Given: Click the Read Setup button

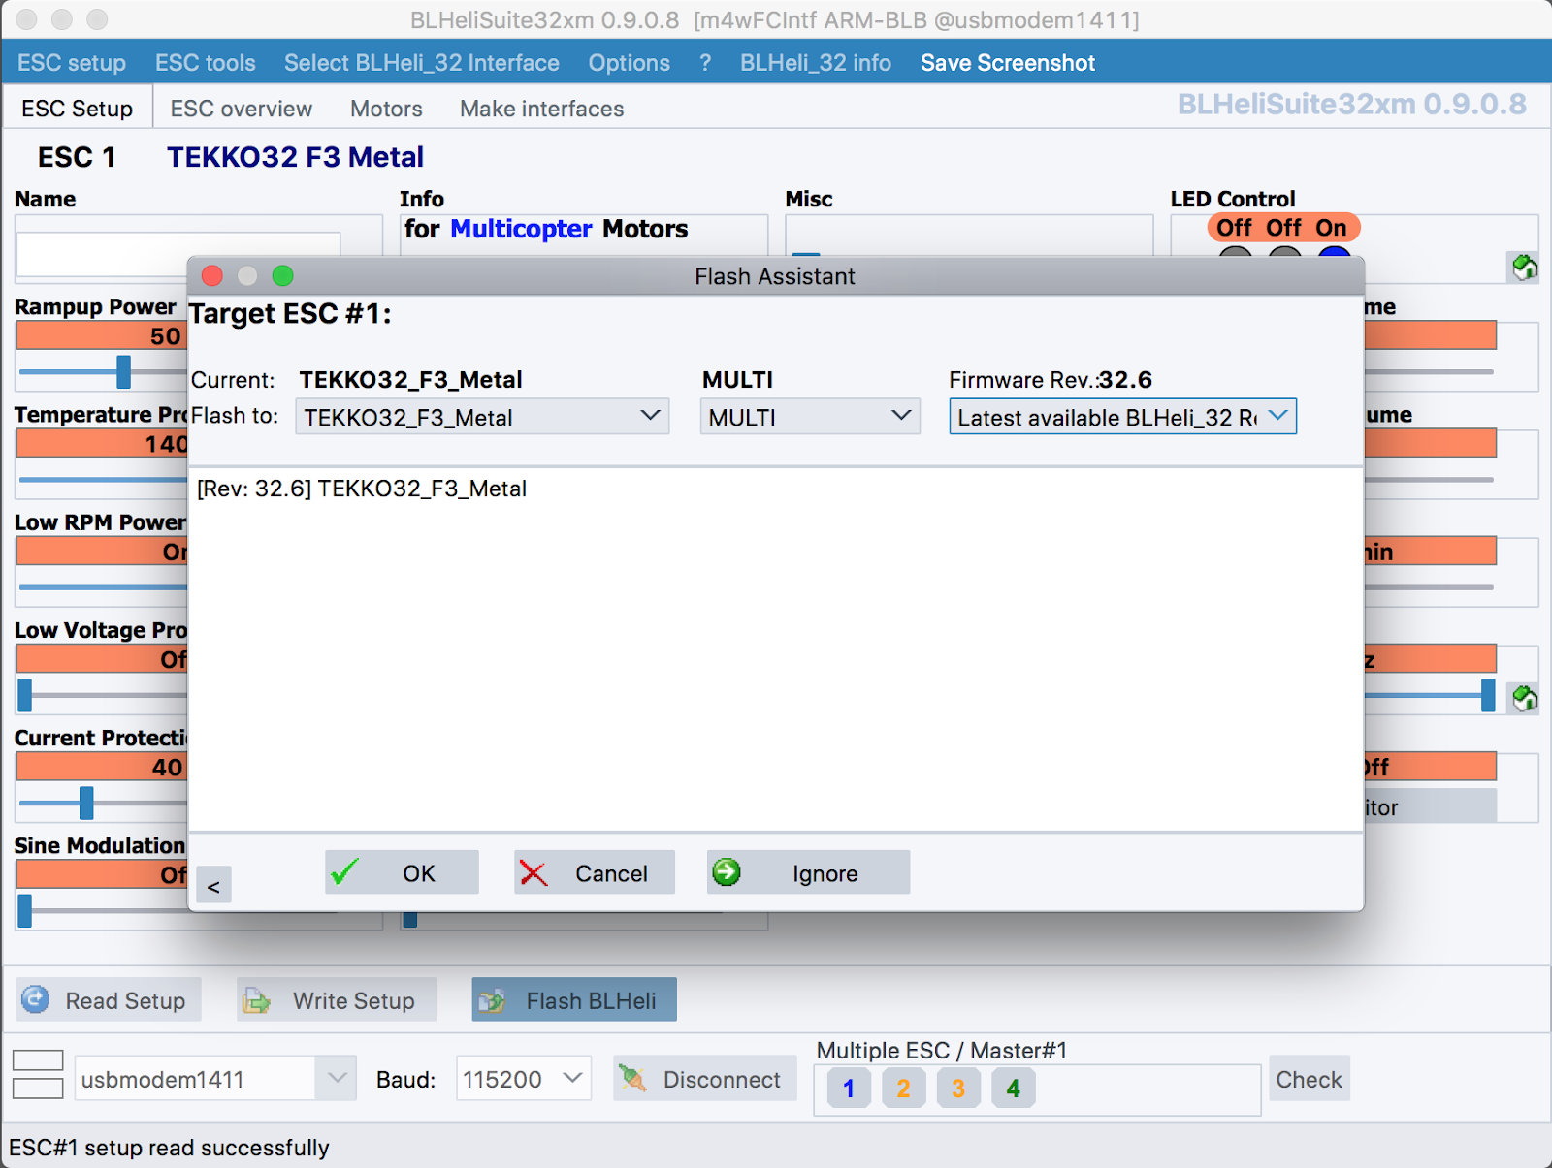Looking at the screenshot, I should click(109, 999).
